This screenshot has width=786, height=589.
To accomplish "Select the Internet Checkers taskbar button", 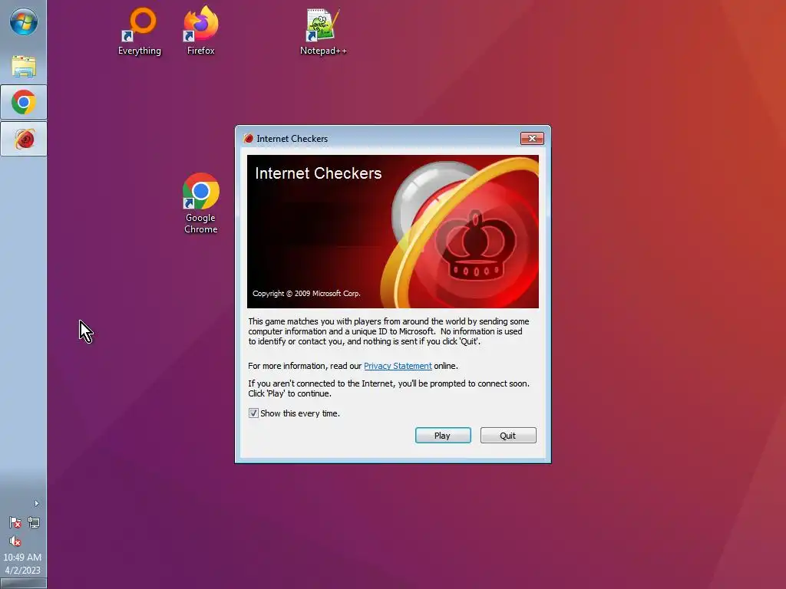I will [24, 139].
